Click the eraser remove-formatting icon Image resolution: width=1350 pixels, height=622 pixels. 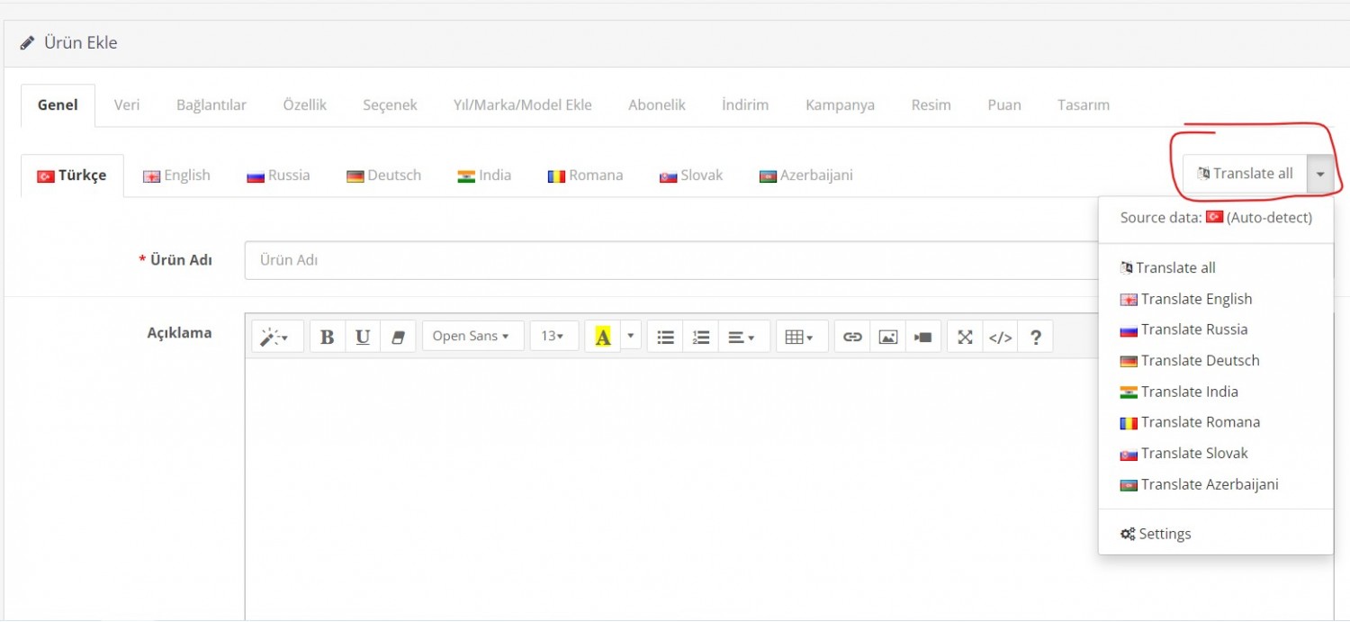[398, 337]
